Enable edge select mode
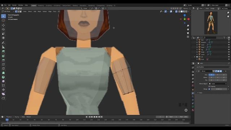 point(18,12)
